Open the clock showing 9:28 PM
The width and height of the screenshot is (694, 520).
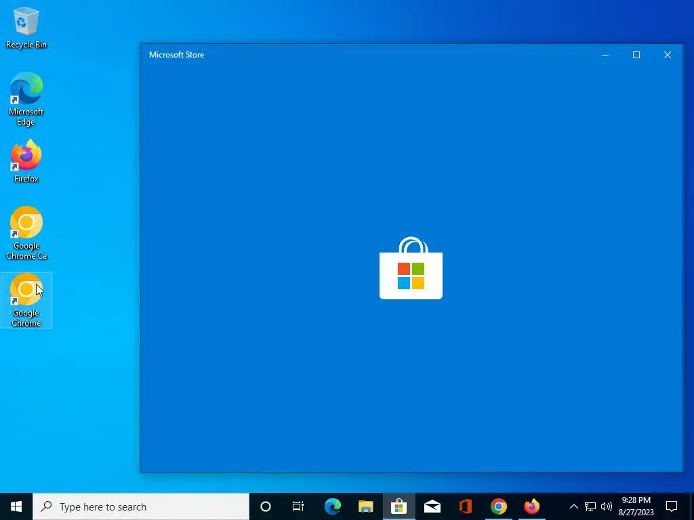[636, 506]
